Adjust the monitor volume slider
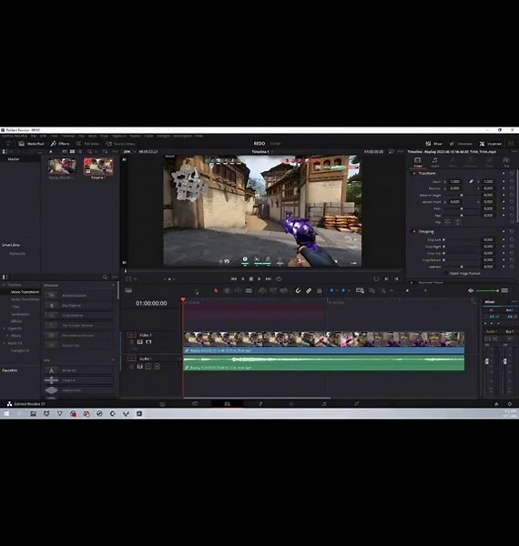Image resolution: width=519 pixels, height=546 pixels. point(487,290)
